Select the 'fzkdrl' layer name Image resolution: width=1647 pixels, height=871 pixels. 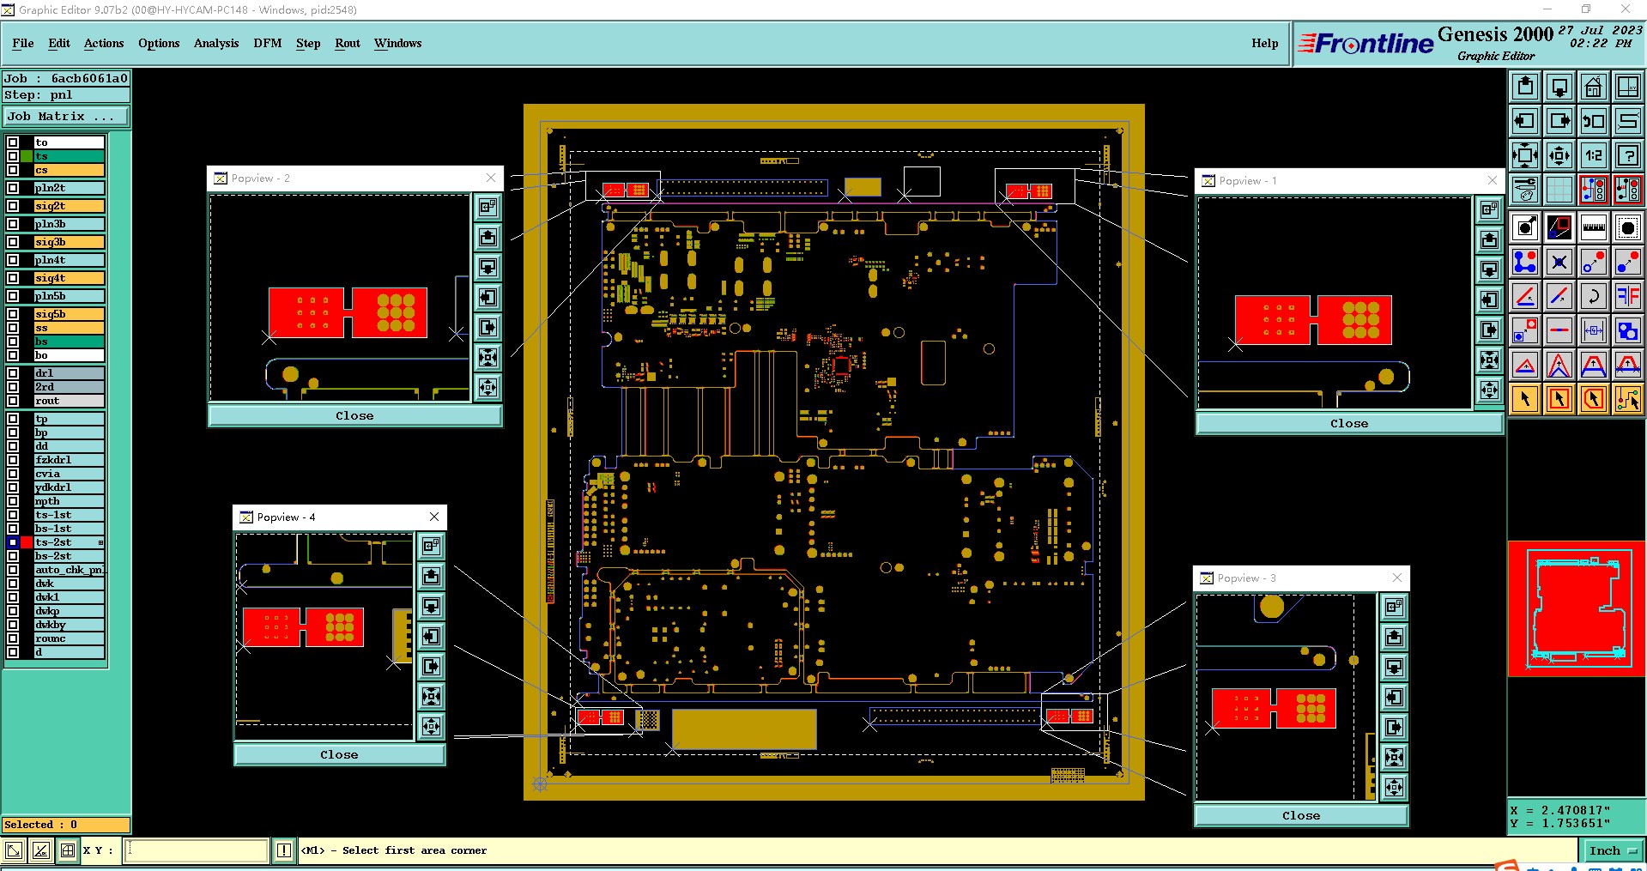tap(69, 460)
